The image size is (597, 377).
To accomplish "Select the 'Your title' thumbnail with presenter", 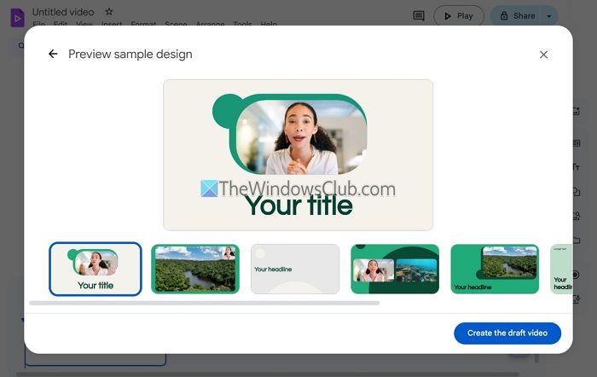I will [x=96, y=269].
